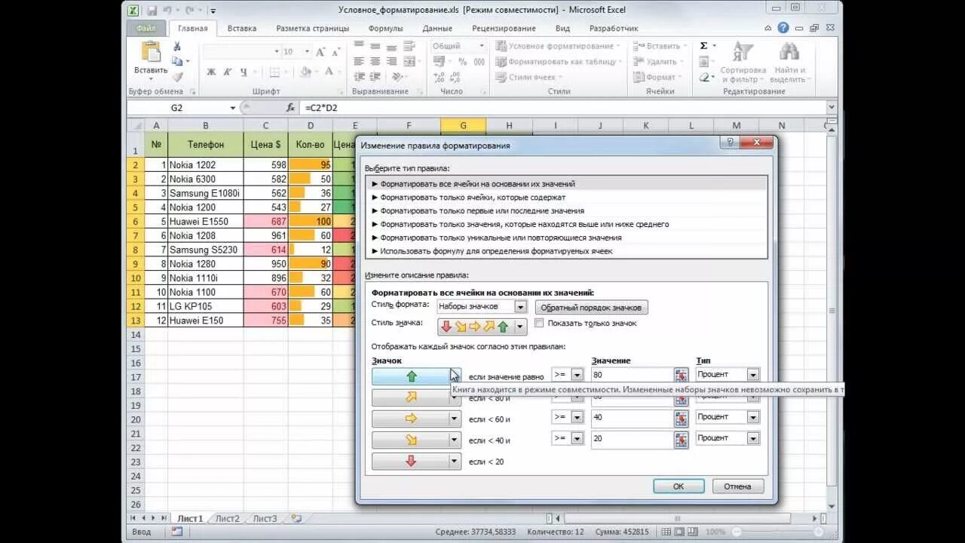Switch to the Лист2 sheet tab

pyautogui.click(x=227, y=519)
